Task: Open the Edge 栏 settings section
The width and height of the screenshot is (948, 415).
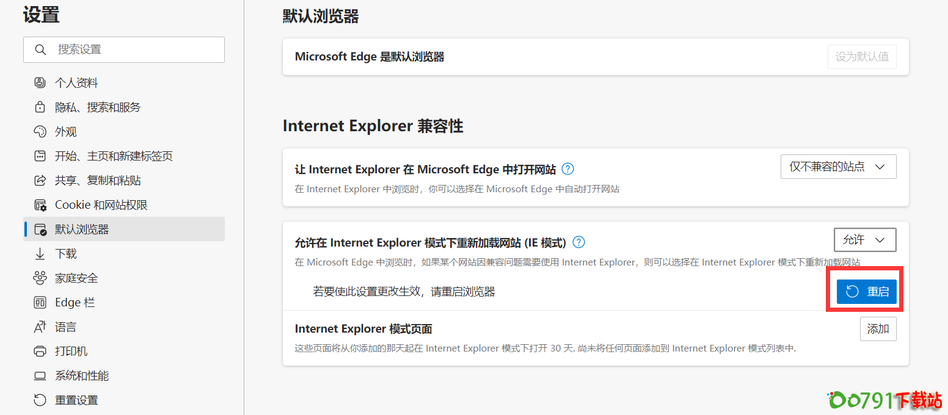Action: 75,303
